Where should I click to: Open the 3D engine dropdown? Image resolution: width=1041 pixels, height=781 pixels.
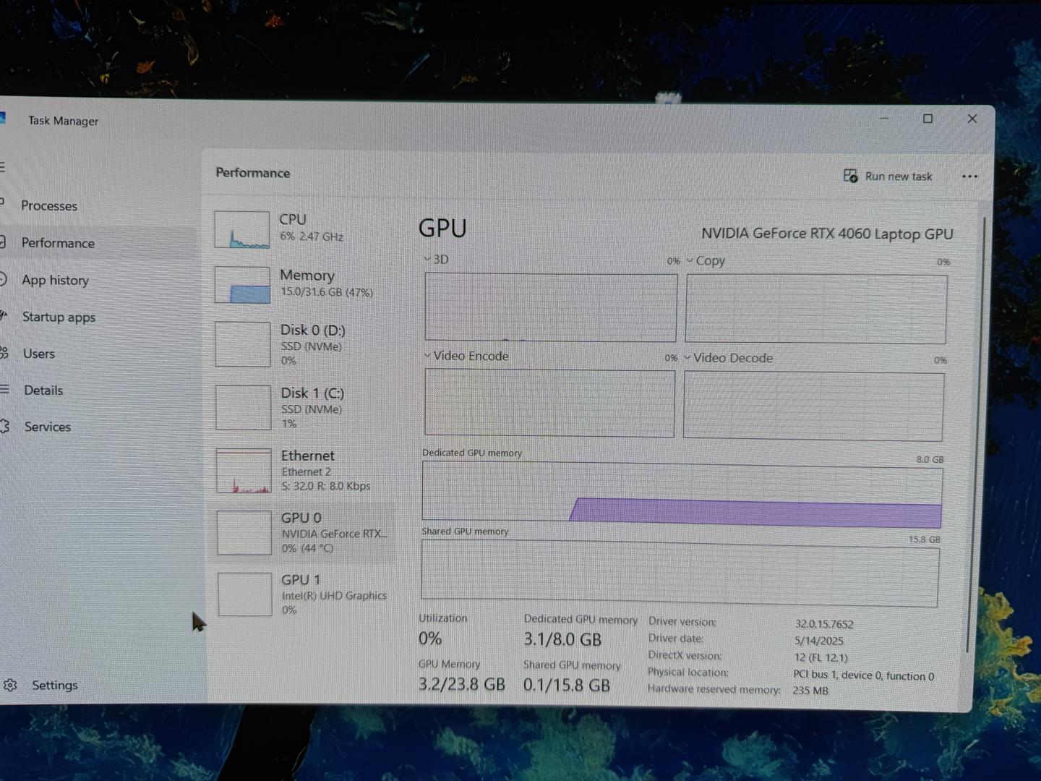pos(436,259)
